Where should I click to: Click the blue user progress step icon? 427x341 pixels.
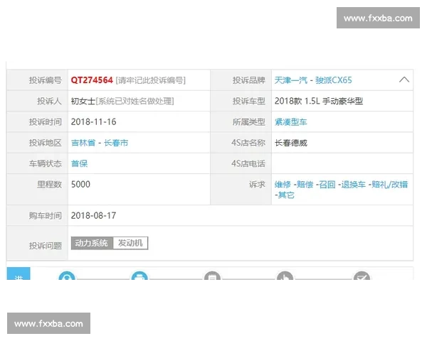pos(67,276)
